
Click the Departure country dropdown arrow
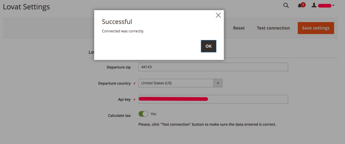point(218,83)
